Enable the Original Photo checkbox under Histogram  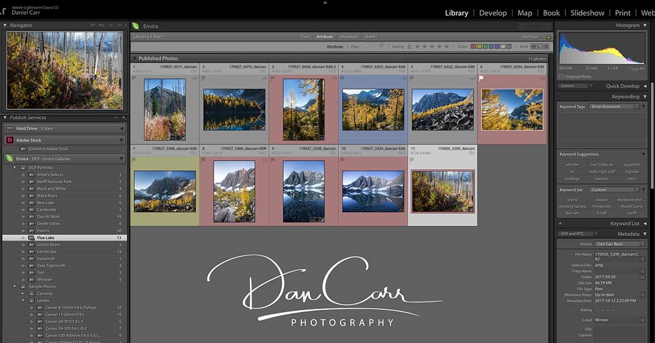[561, 76]
